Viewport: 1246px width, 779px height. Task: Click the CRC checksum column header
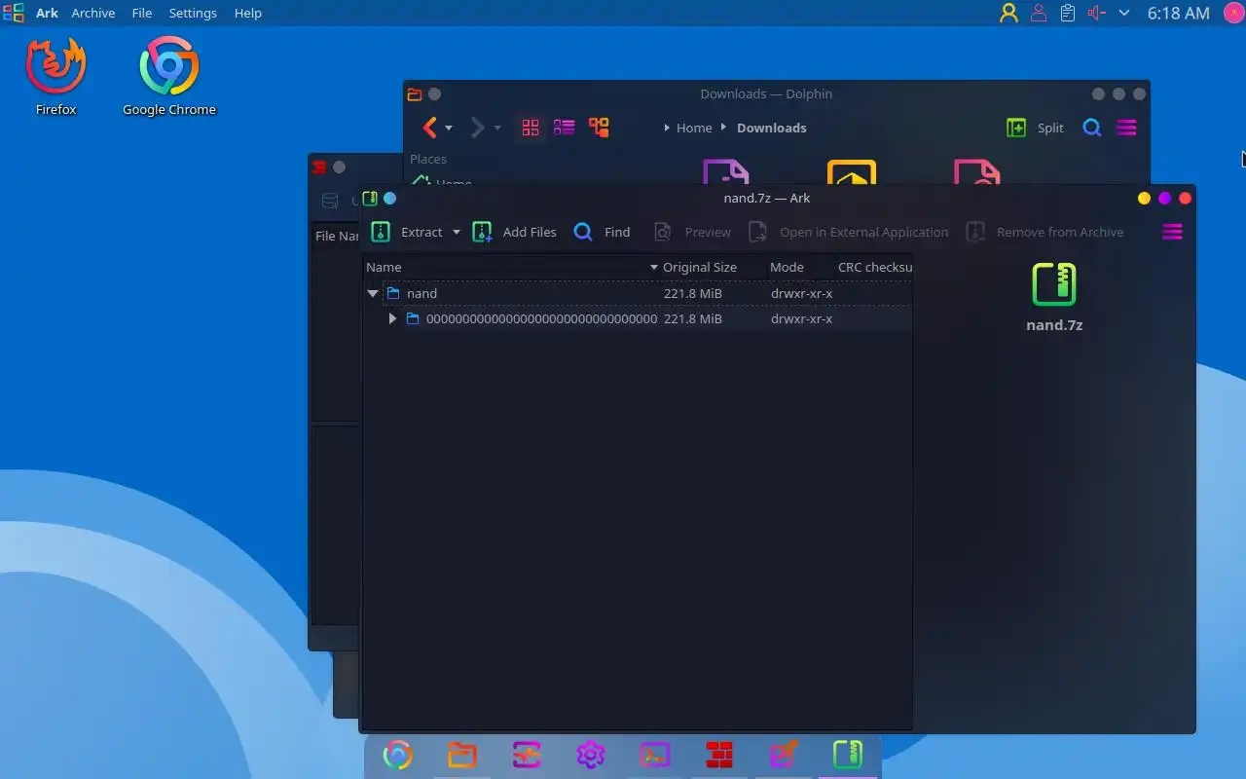tap(873, 267)
